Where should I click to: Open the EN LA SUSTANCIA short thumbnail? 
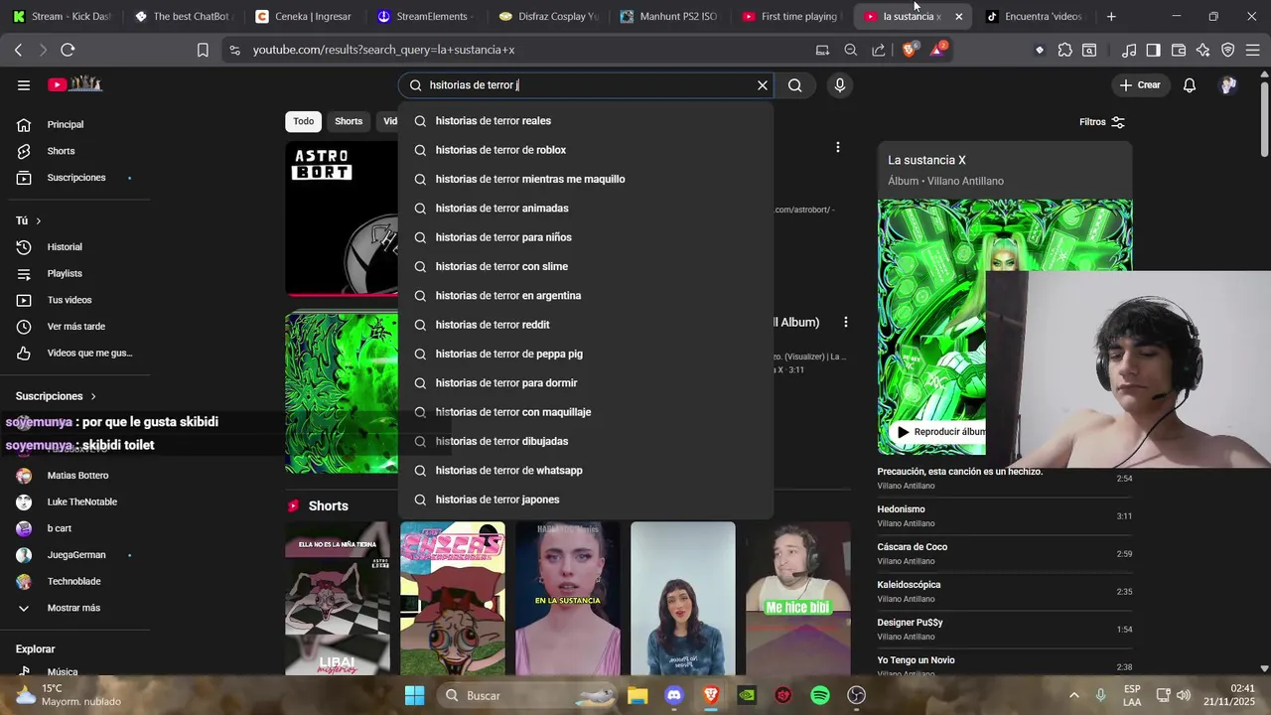[568, 598]
